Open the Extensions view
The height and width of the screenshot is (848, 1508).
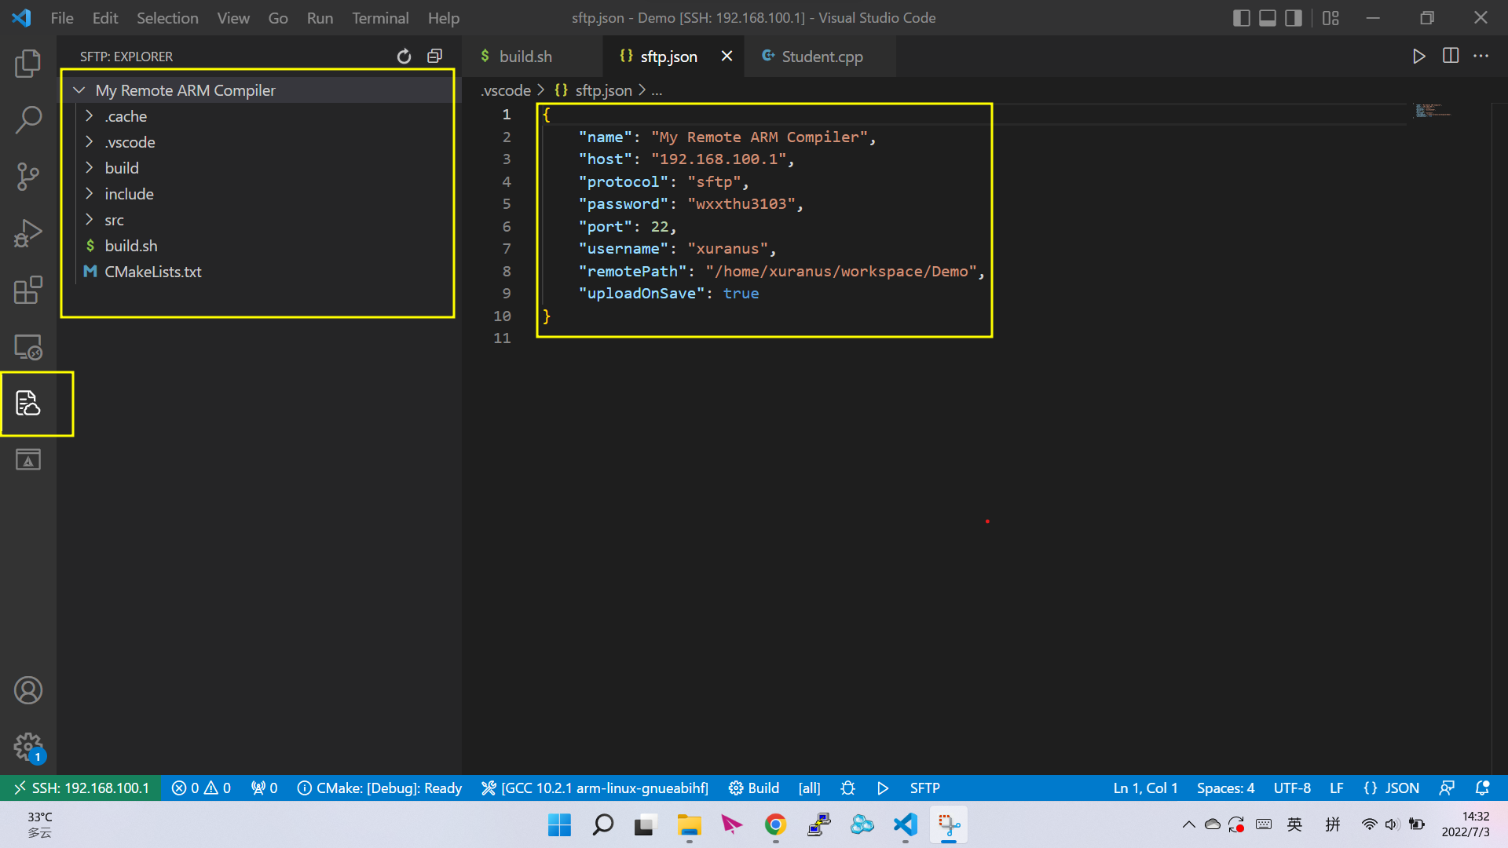click(x=28, y=290)
